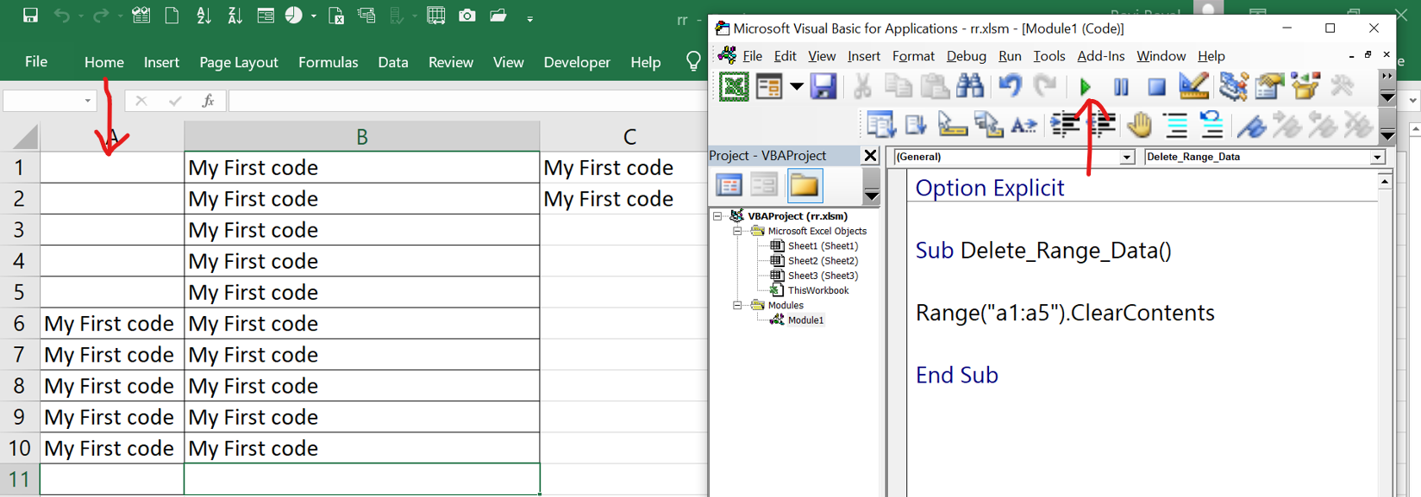Collapse the Modules folder node
Image resolution: width=1421 pixels, height=497 pixels.
click(737, 305)
